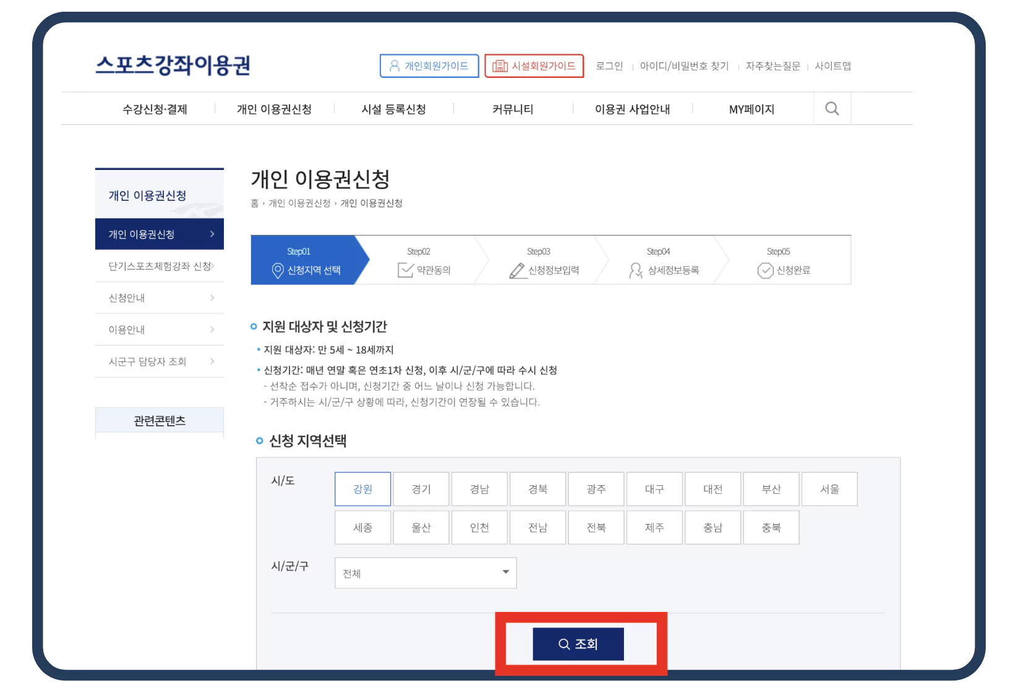This screenshot has width=1034, height=691.
Task: Choose the 울산 region button
Action: [421, 527]
